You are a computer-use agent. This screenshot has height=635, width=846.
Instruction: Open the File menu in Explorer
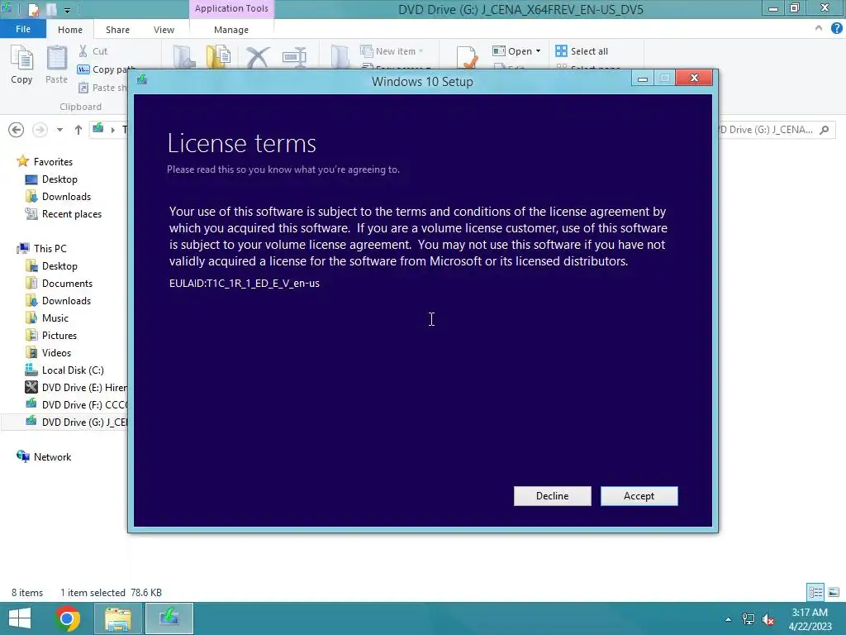[x=22, y=29]
